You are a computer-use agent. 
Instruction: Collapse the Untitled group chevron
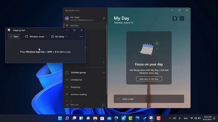click(104, 73)
